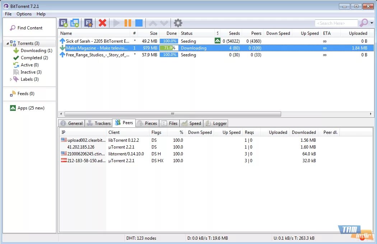Open Feeds (0) in the sidebar
Screen dimensions: 377x244
coord(22,94)
